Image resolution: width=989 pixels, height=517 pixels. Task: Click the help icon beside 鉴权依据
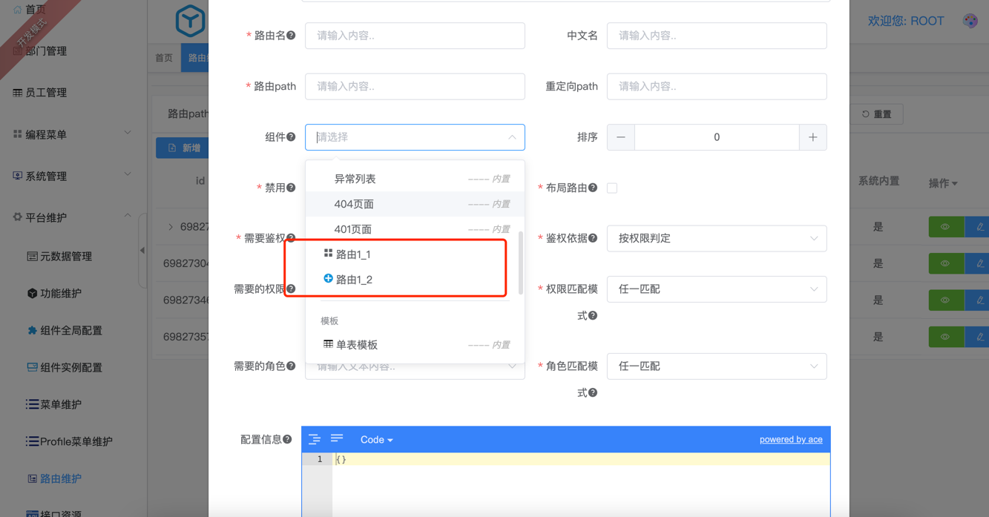593,238
